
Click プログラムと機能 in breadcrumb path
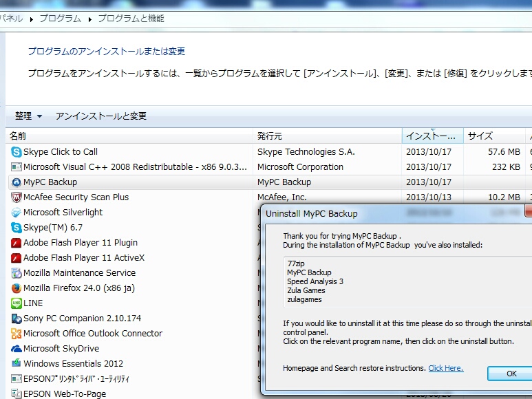[x=131, y=19]
